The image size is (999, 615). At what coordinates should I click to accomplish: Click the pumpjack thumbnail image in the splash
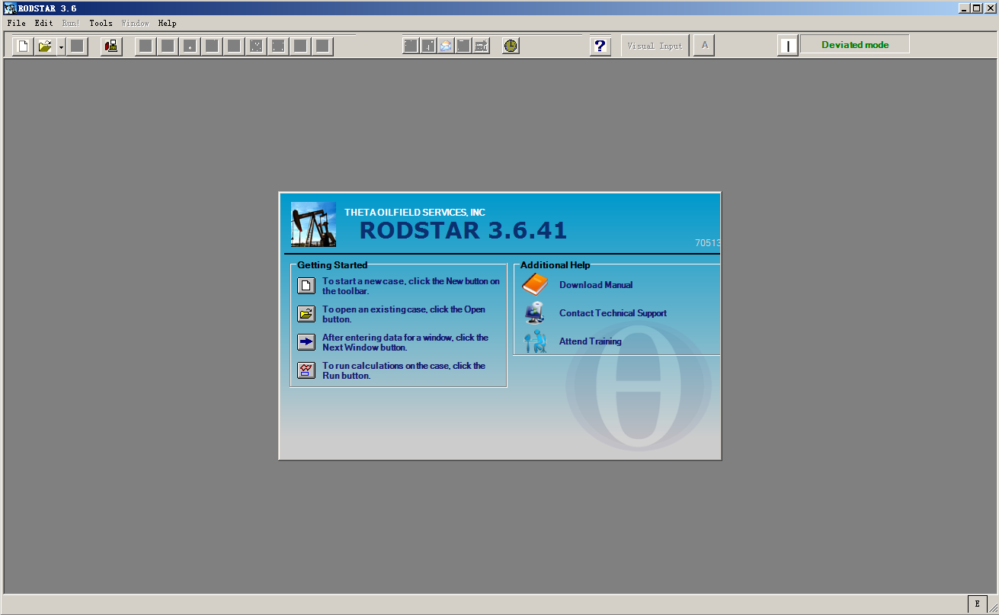(314, 224)
